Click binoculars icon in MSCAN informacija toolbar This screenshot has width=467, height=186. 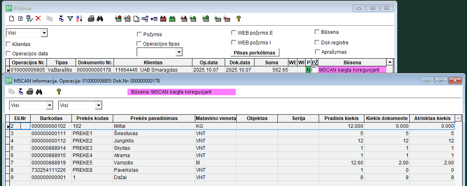[x=39, y=92]
